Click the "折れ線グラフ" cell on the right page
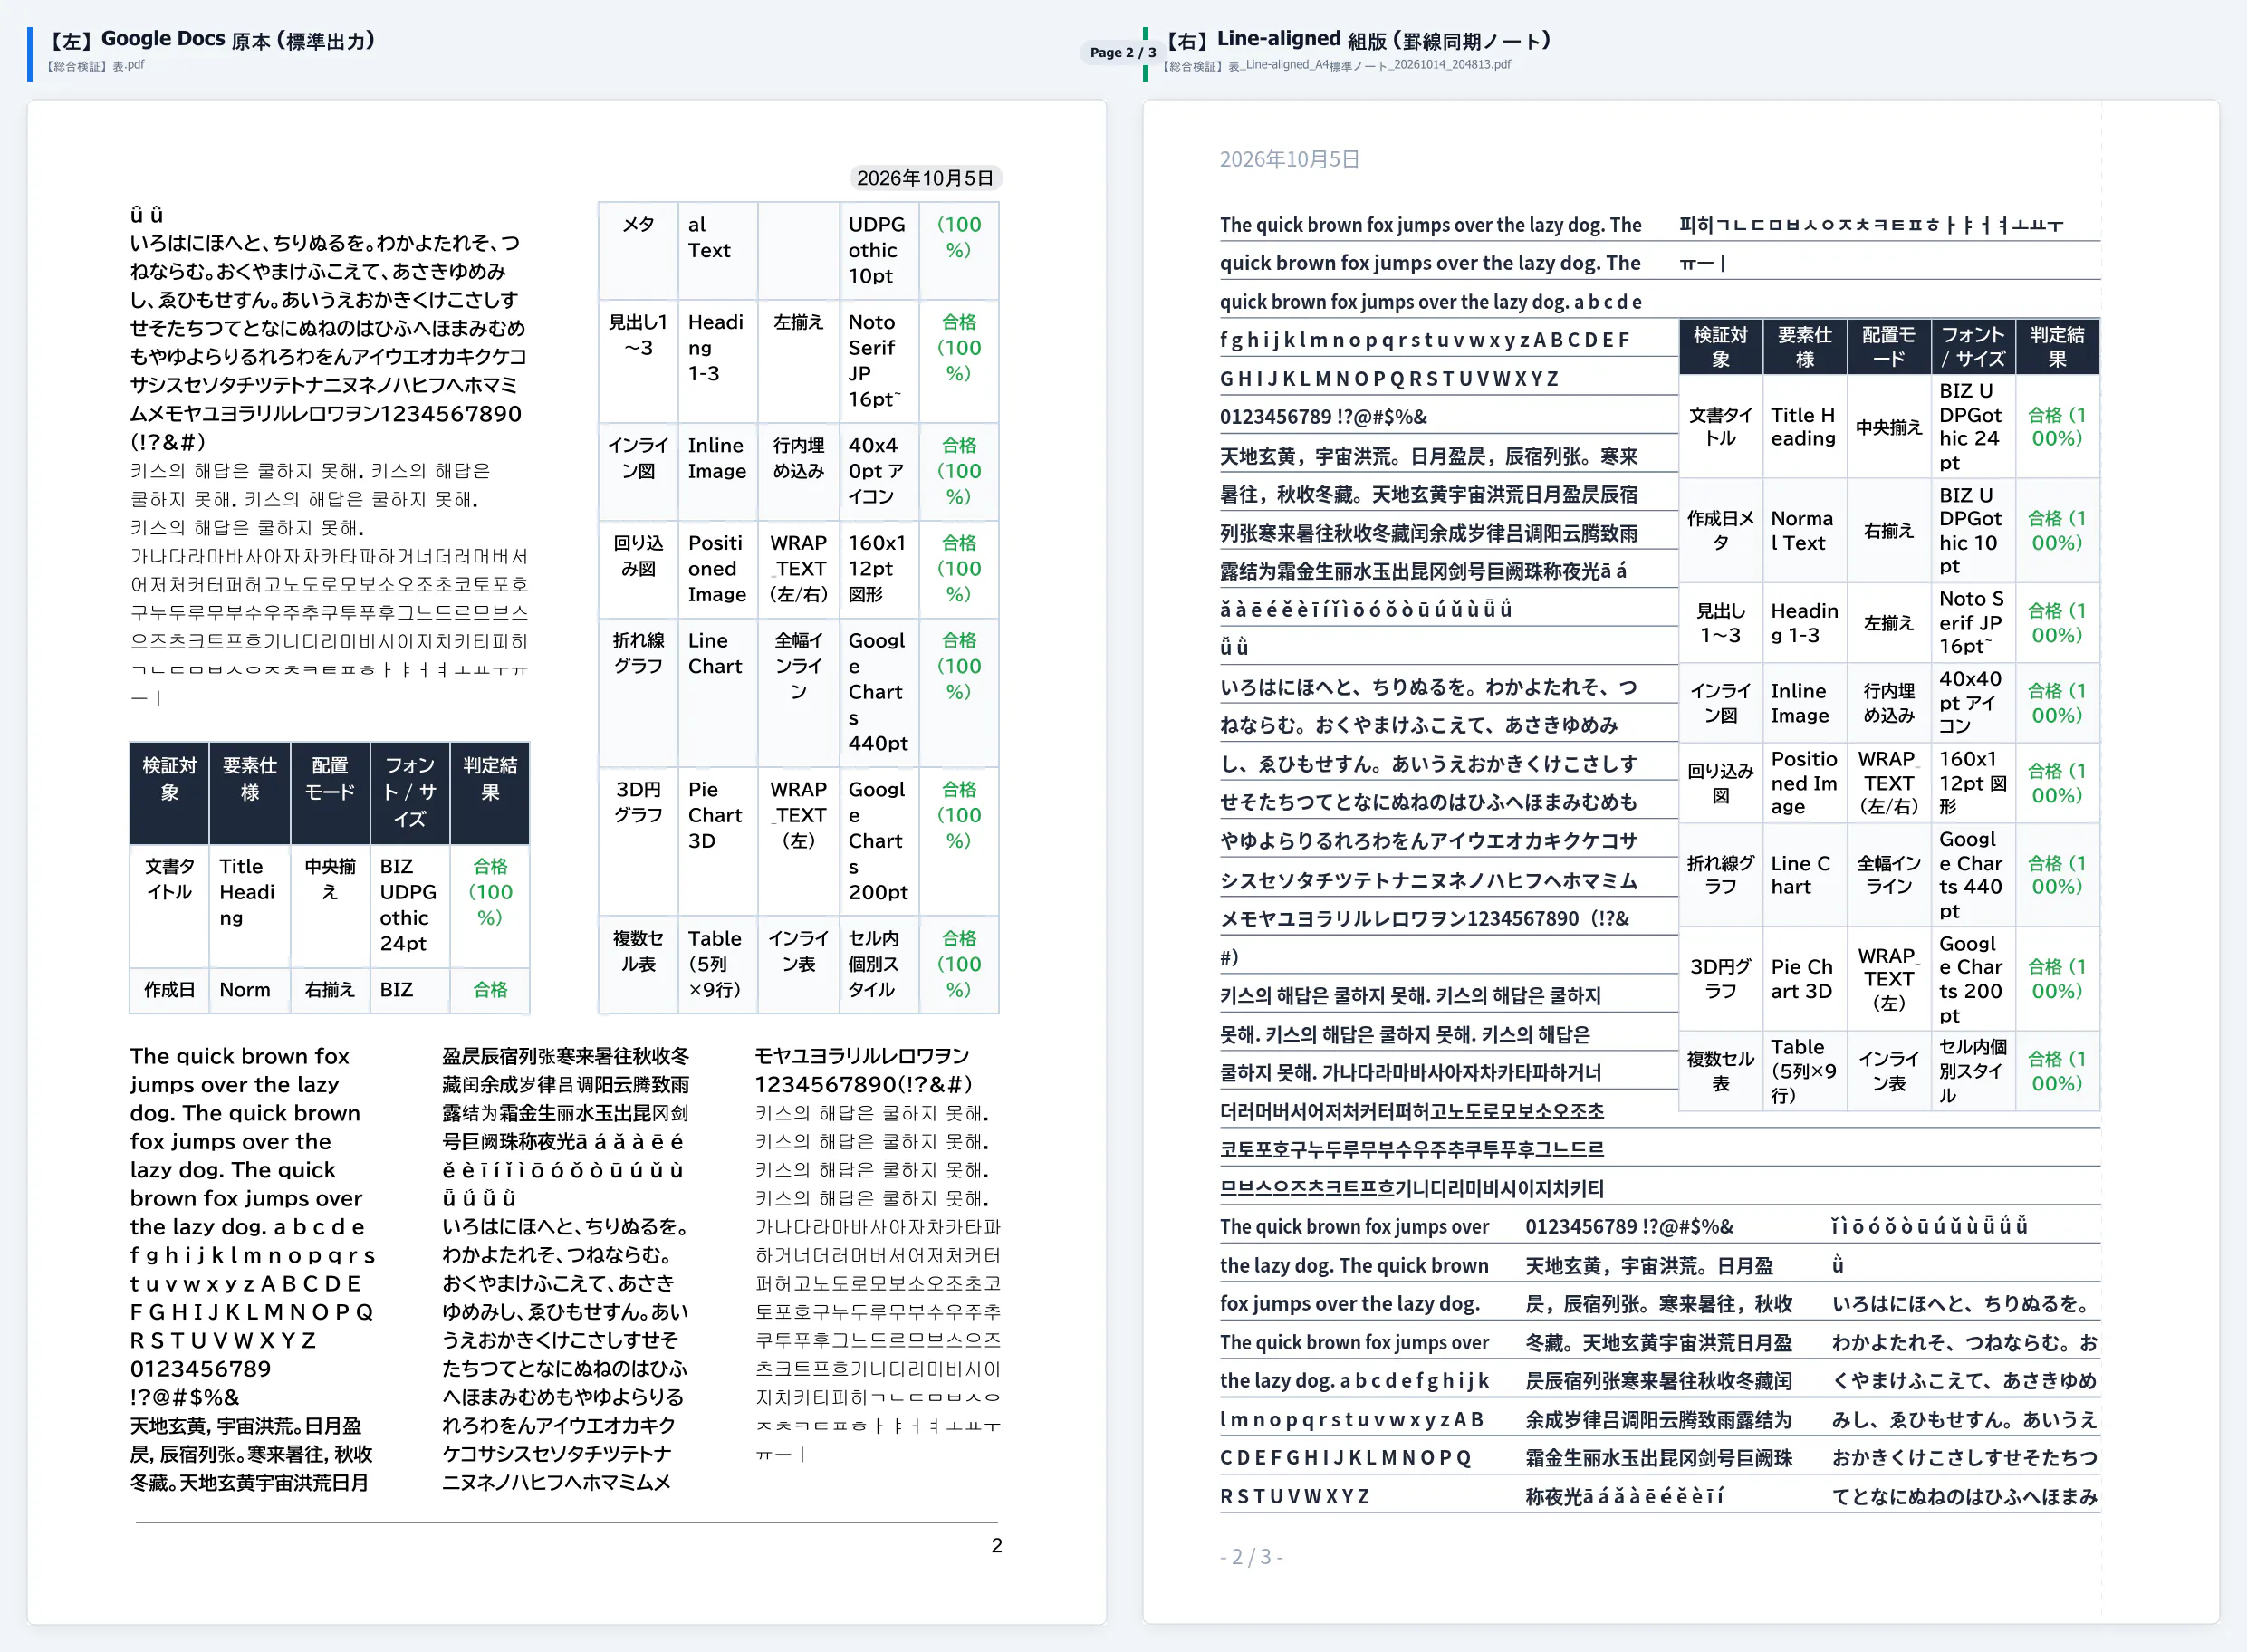The width and height of the screenshot is (2247, 1652). coord(1720,875)
